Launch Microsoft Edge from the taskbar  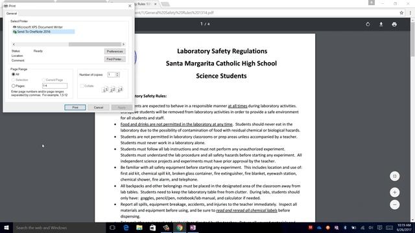(x=126, y=228)
